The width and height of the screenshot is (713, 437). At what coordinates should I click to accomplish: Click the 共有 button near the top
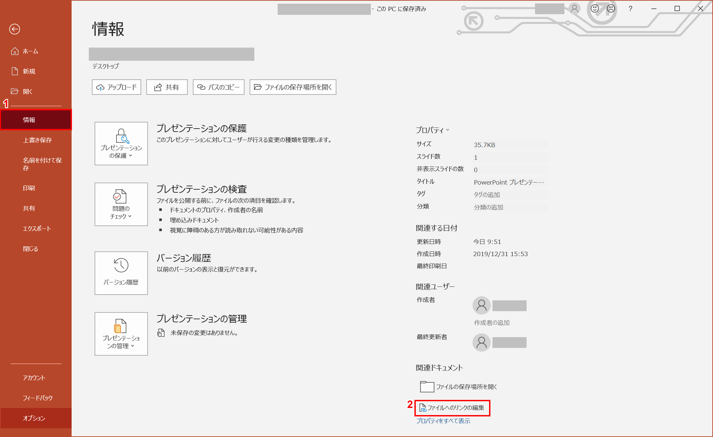(167, 87)
